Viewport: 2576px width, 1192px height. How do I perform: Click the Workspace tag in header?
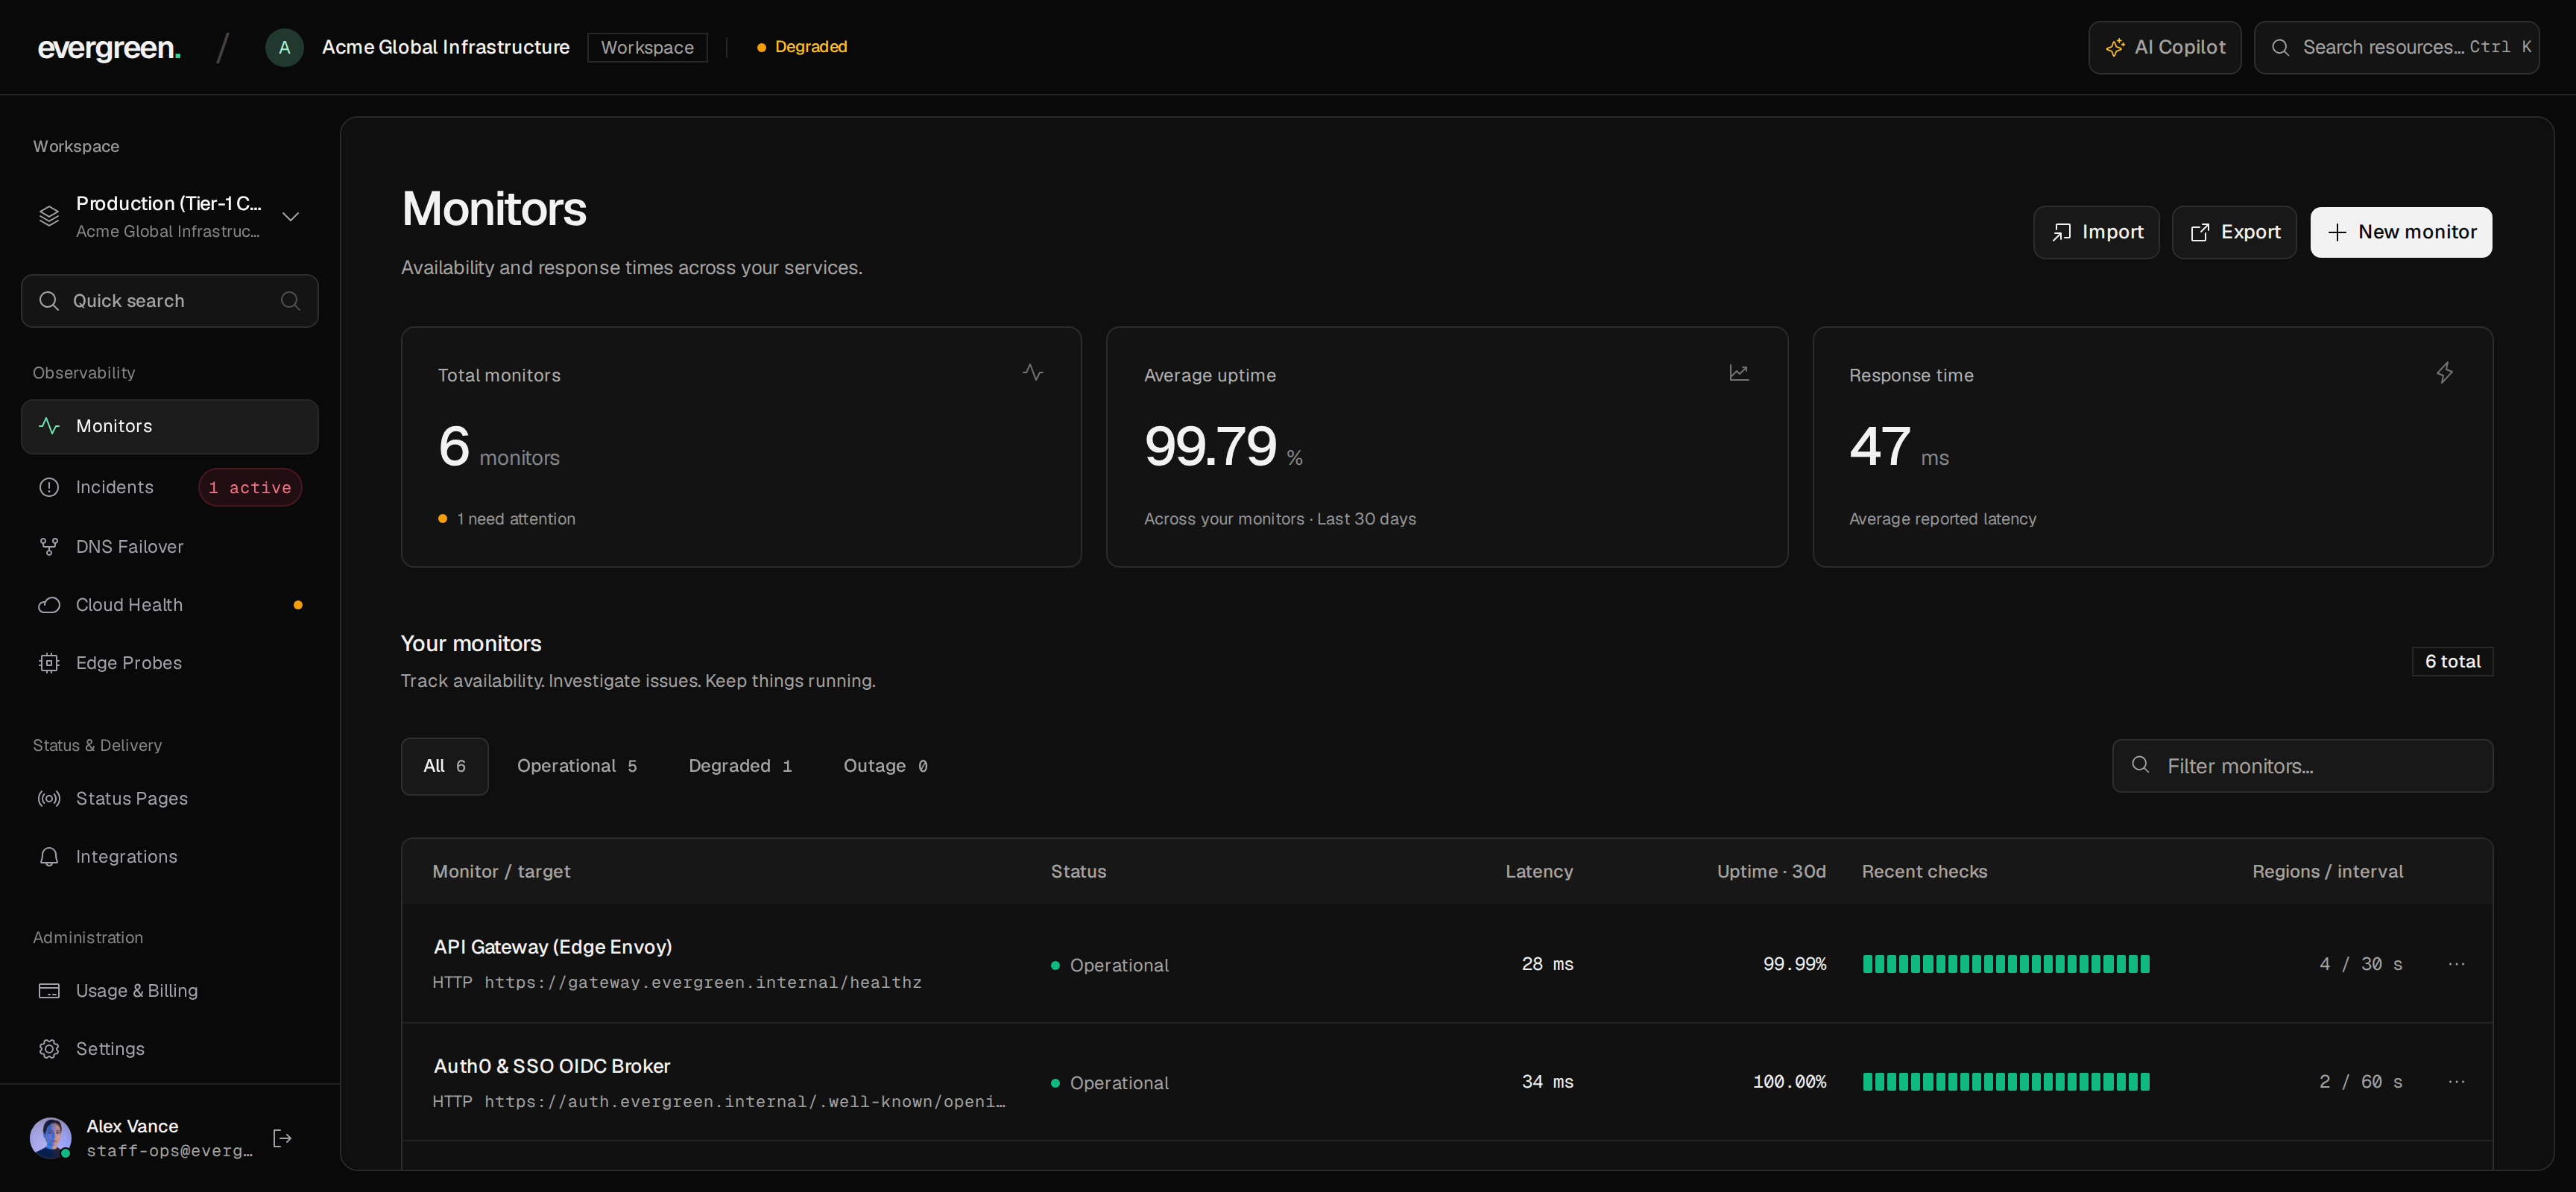point(647,47)
